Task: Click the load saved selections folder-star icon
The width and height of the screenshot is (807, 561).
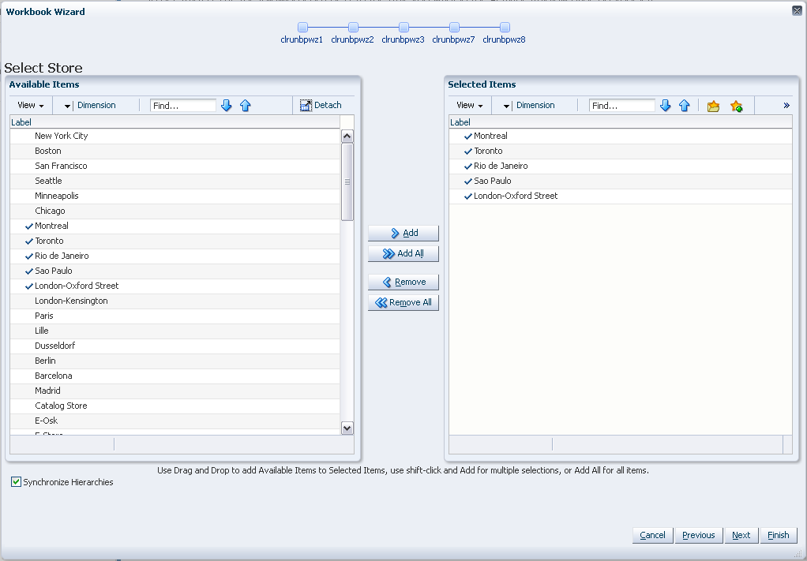Action: pos(713,106)
